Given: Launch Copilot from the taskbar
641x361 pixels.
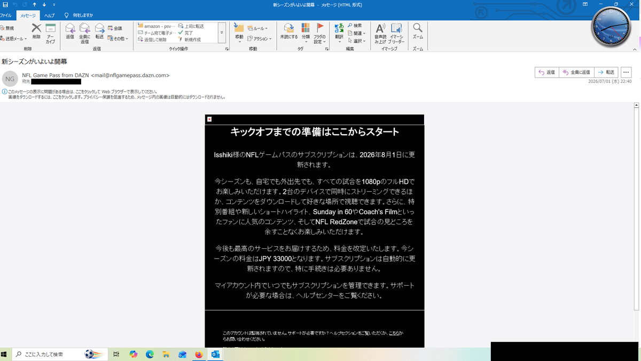Looking at the screenshot, I should point(134,354).
